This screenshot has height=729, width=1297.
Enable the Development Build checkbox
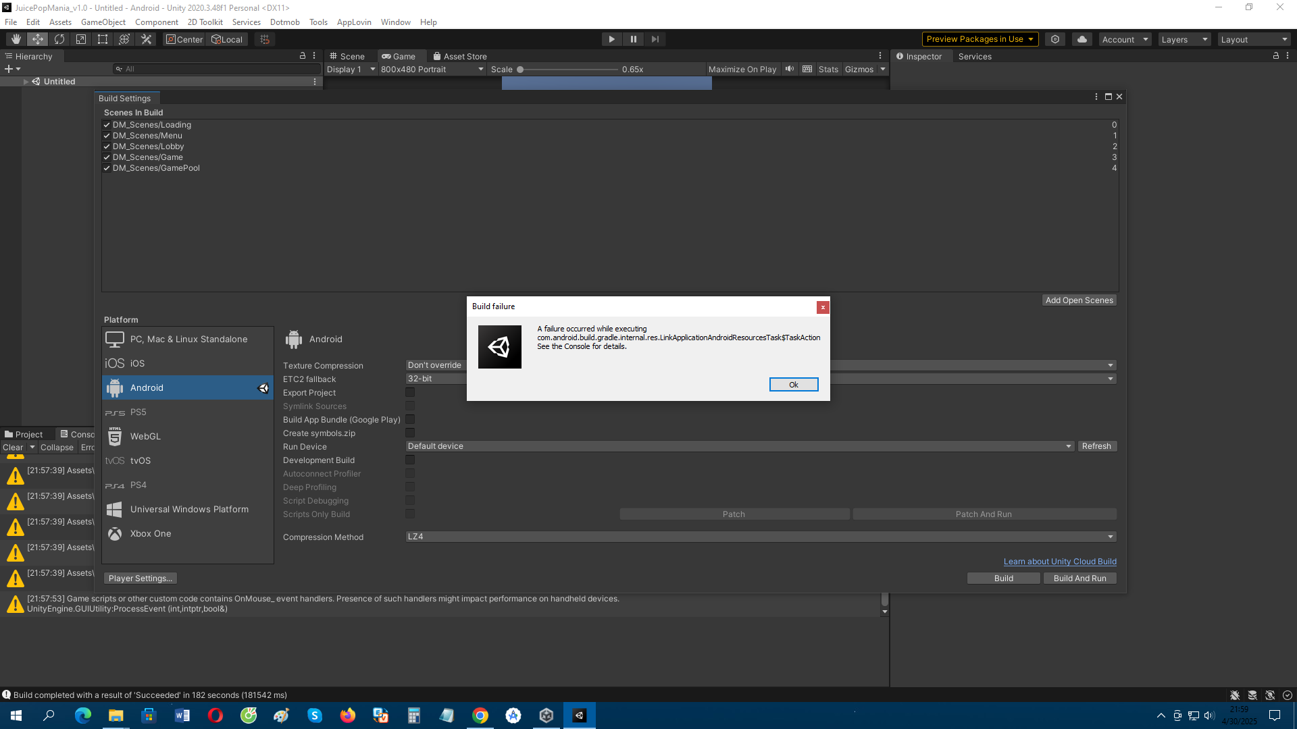pos(410,460)
